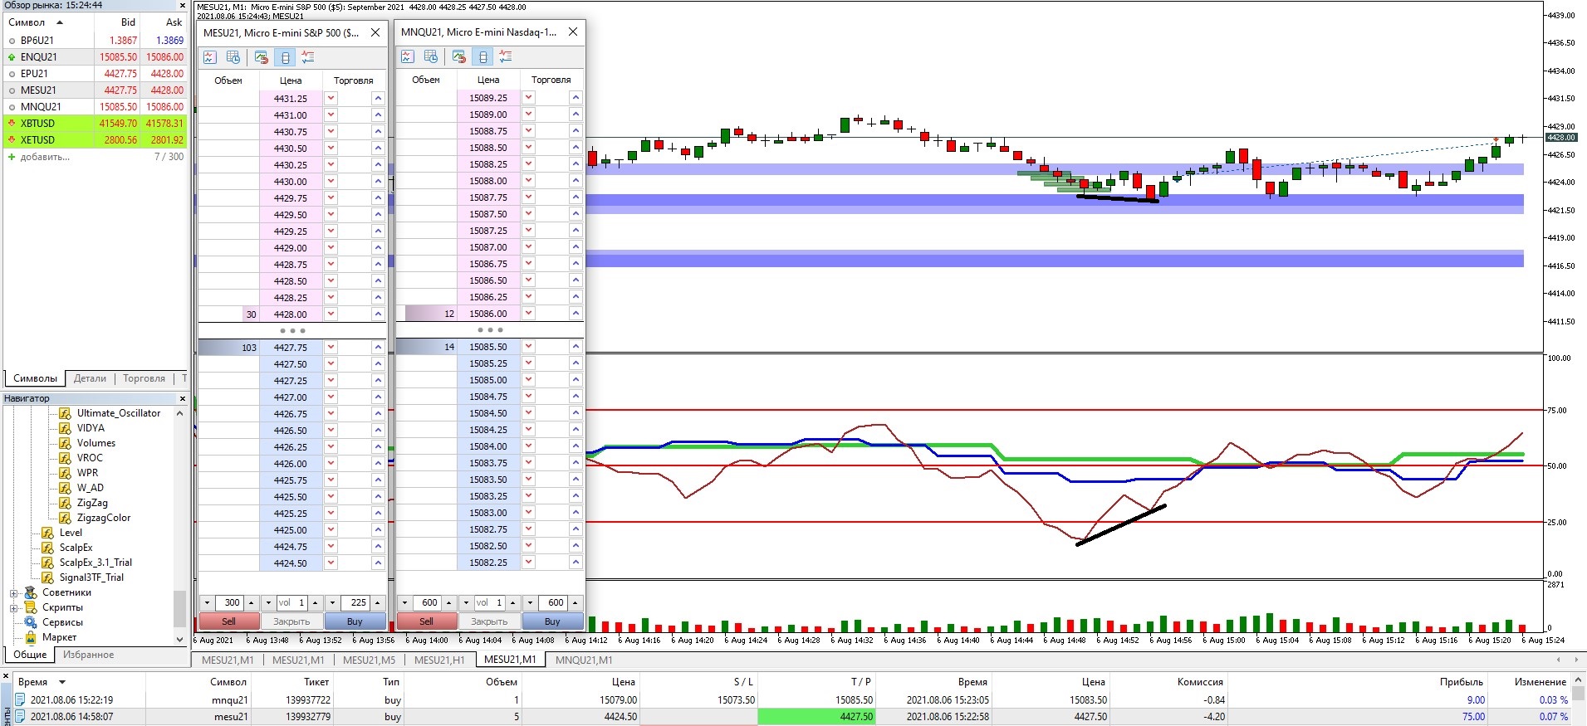Click chart magnet icon in MESU21 depth window
1587x726 pixels.
[261, 57]
